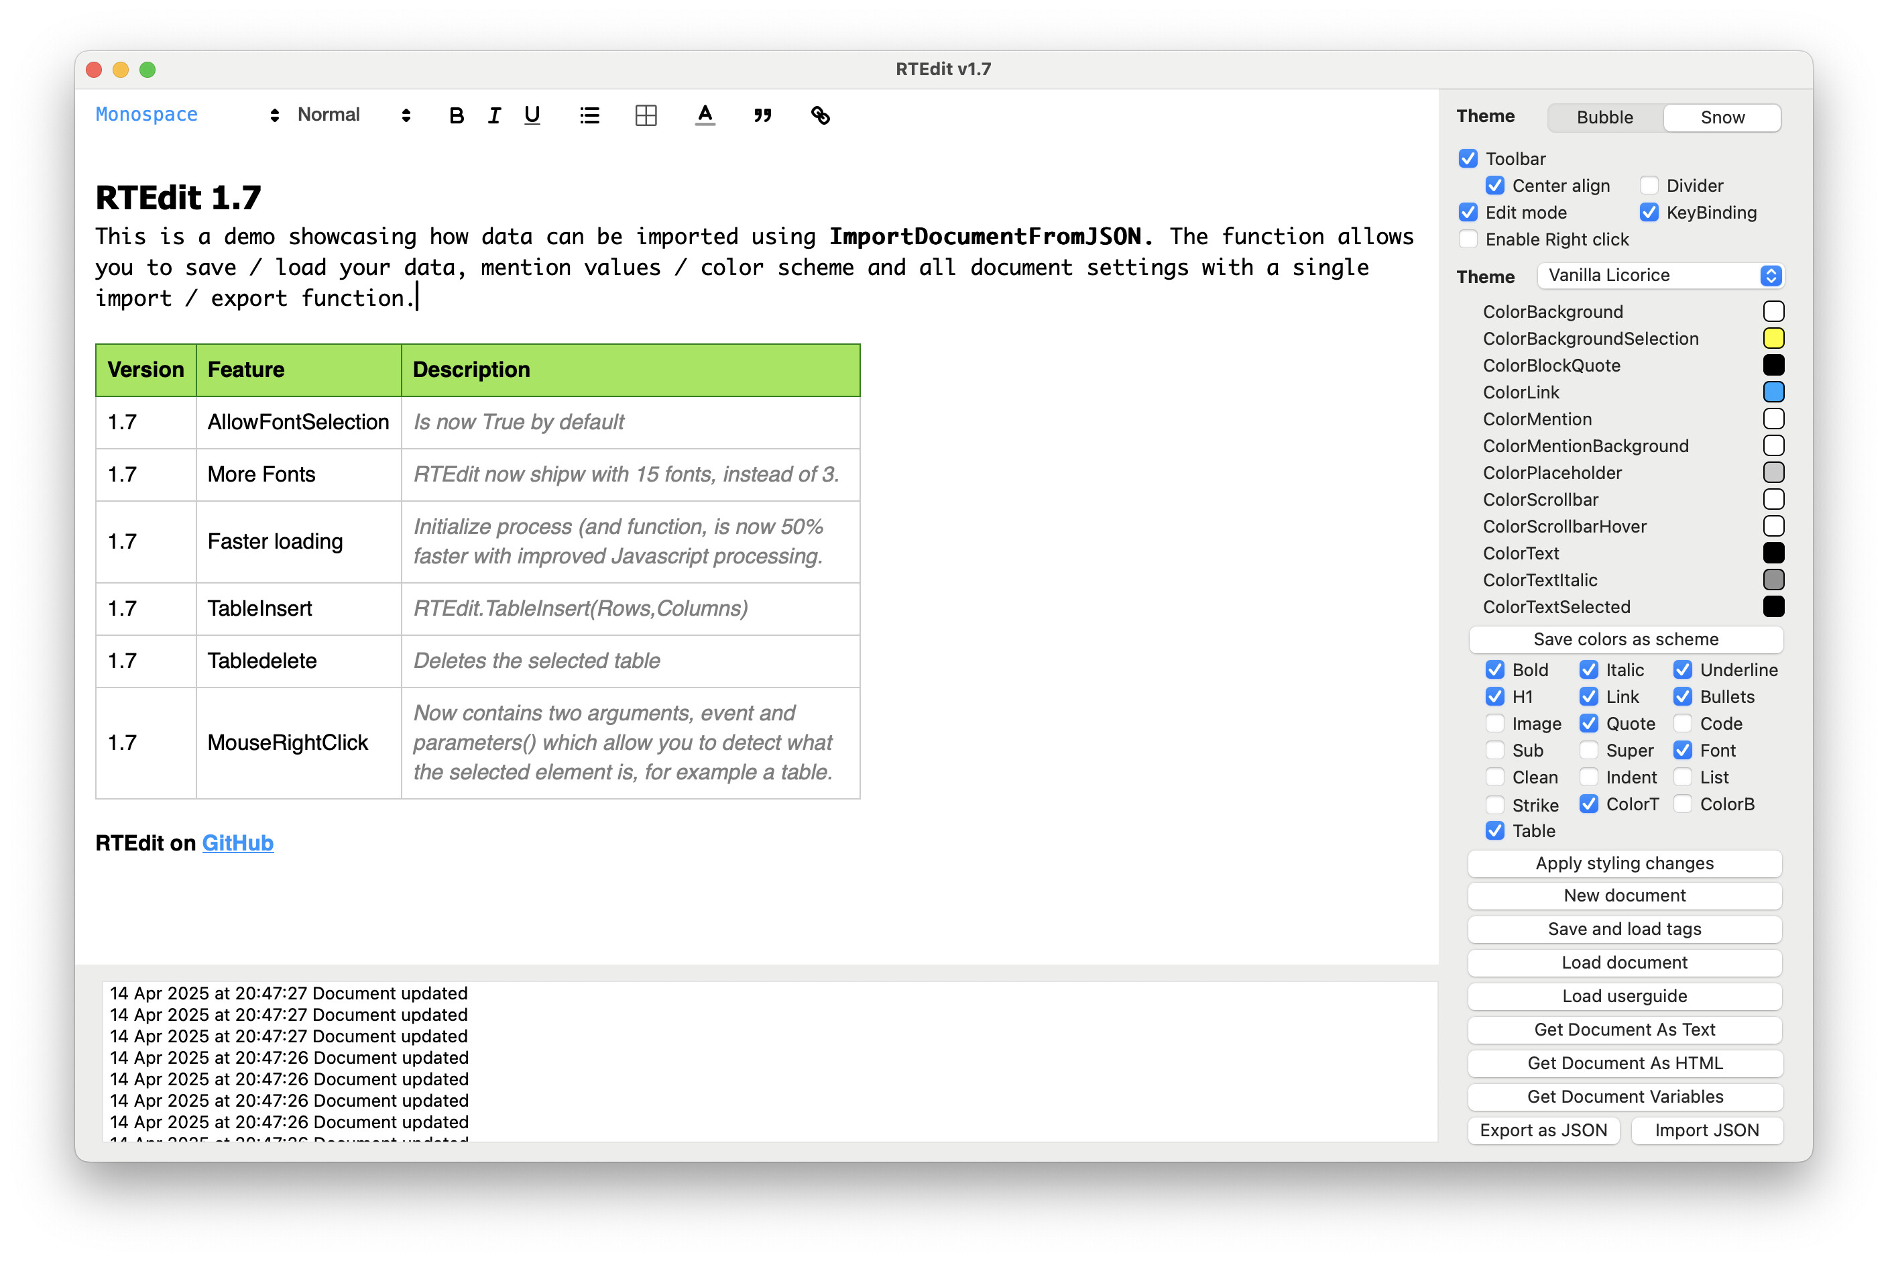
Task: Click the MouseRightClick feature cell
Action: [x=298, y=743]
